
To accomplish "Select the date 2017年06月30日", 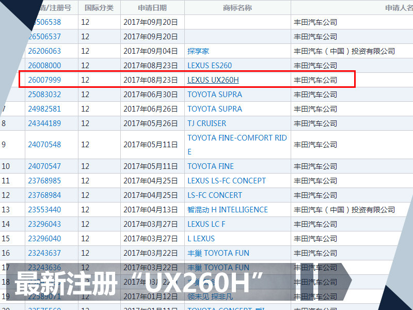I will tap(151, 95).
